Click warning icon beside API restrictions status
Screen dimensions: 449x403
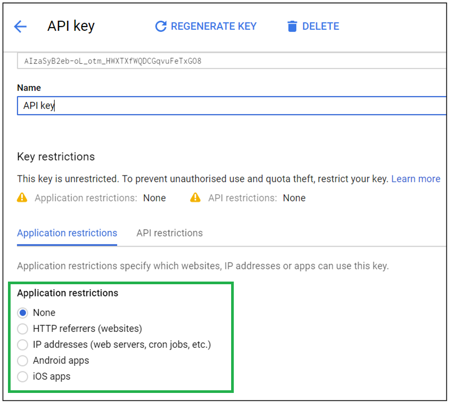click(196, 198)
